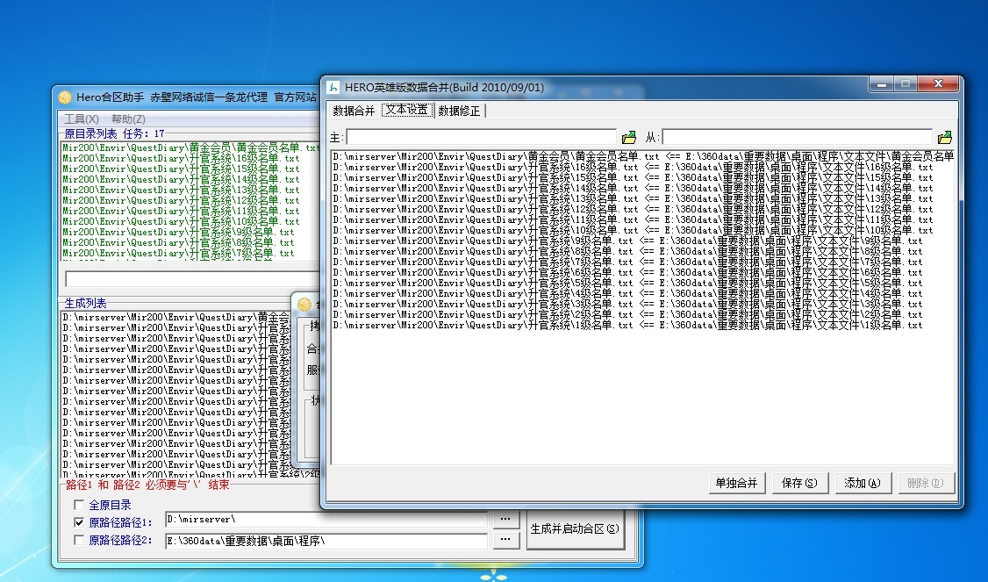Open the 工具(X) menu
The image size is (988, 582).
click(x=81, y=119)
